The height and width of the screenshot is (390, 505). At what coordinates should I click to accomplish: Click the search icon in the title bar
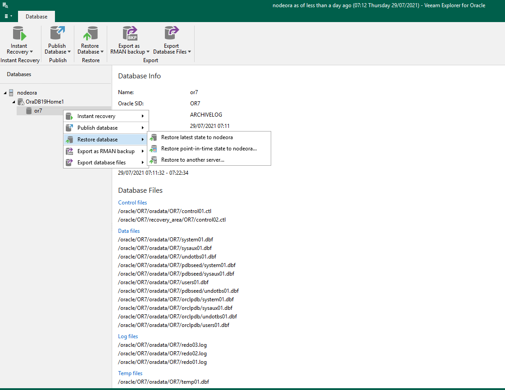click(x=5, y=5)
